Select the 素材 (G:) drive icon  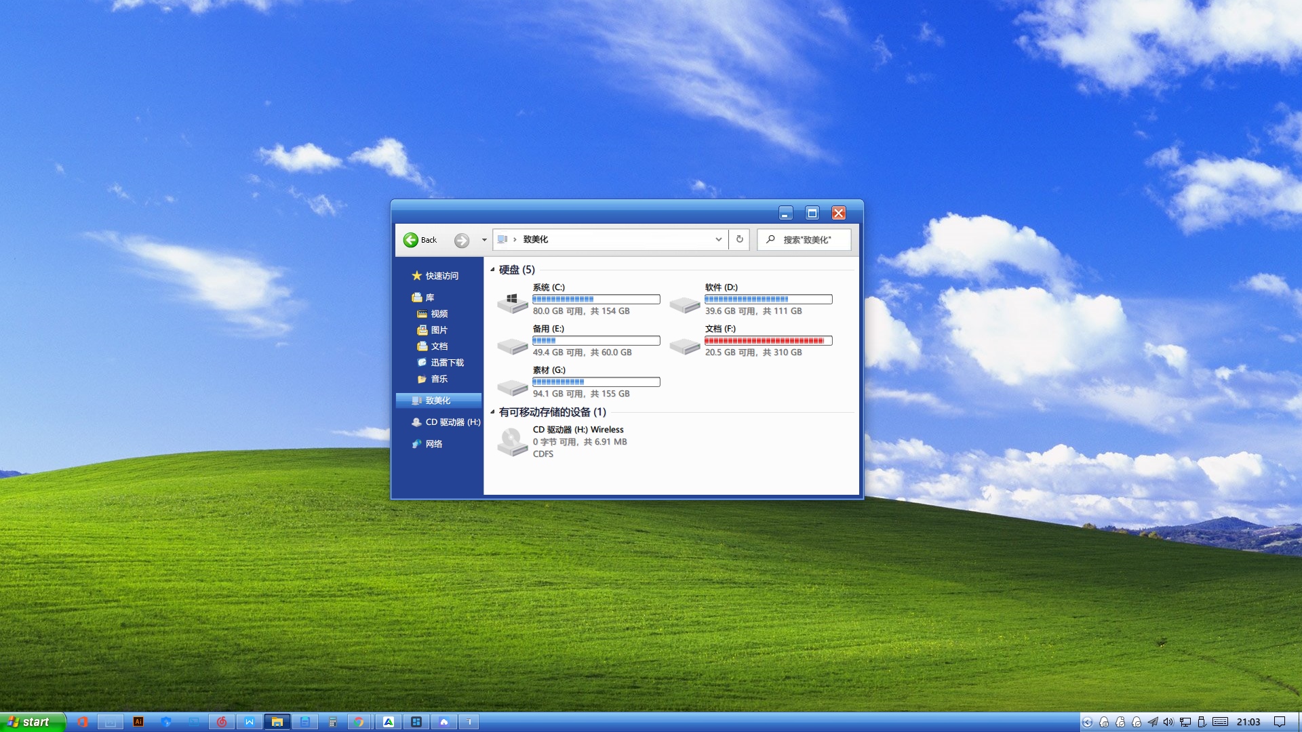tap(512, 388)
